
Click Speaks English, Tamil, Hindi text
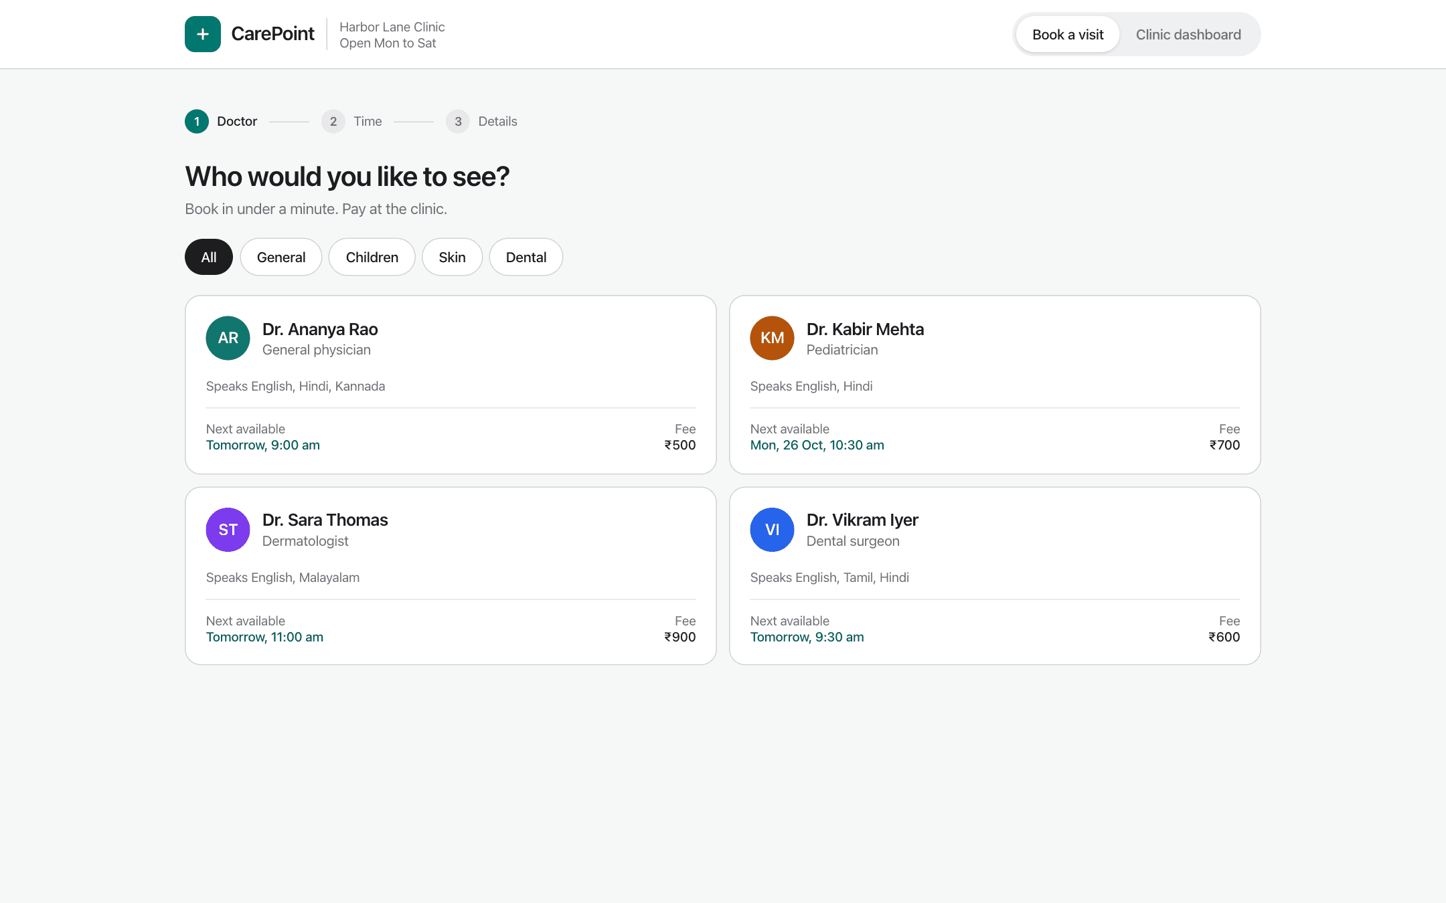829,577
